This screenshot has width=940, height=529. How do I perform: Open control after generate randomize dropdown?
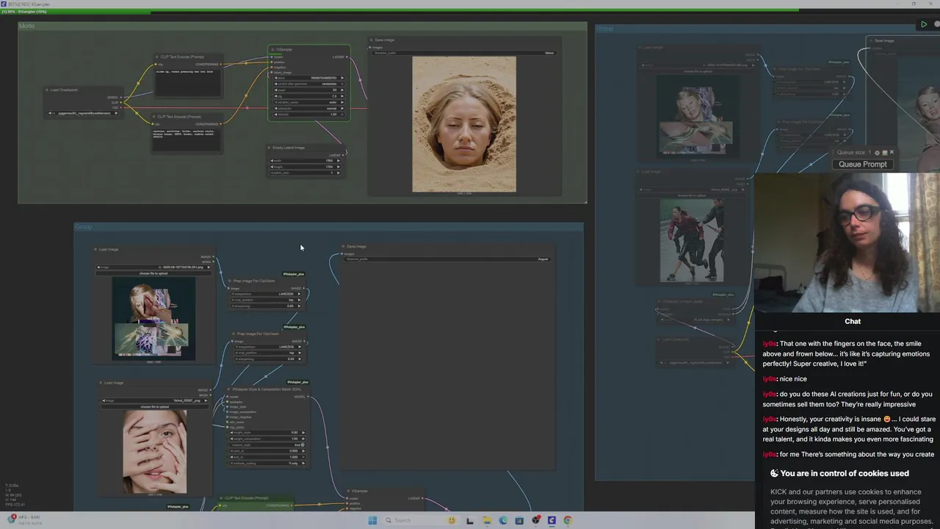point(308,84)
